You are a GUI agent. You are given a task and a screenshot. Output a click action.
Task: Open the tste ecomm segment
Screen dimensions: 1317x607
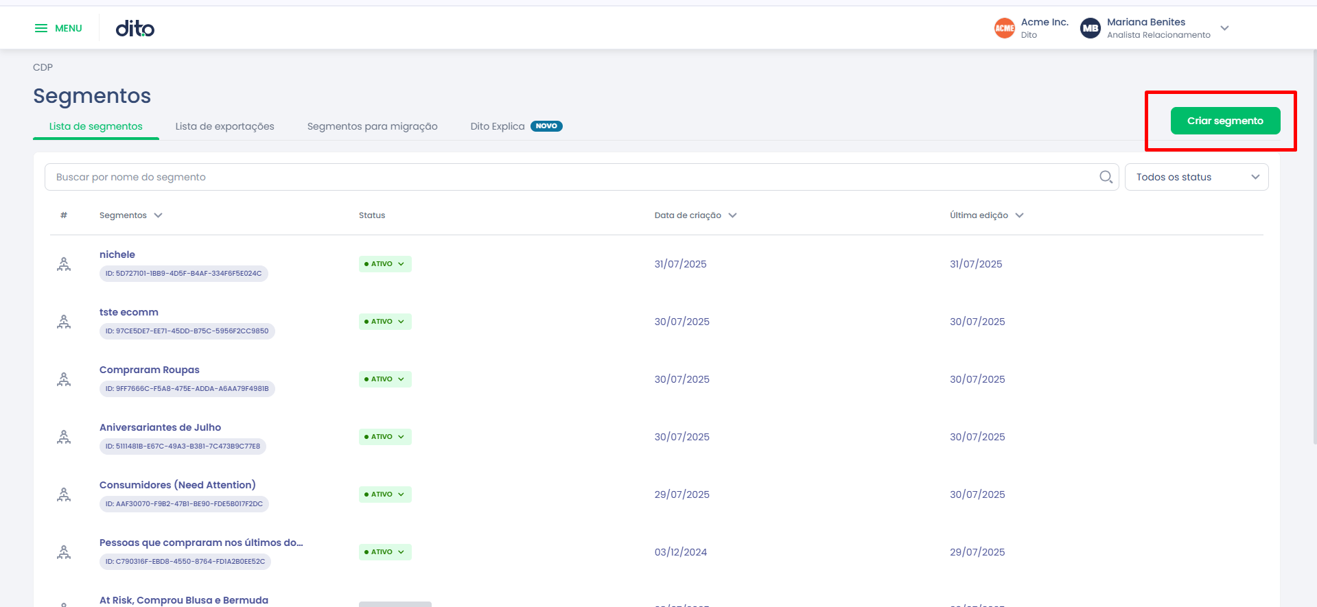coord(129,312)
